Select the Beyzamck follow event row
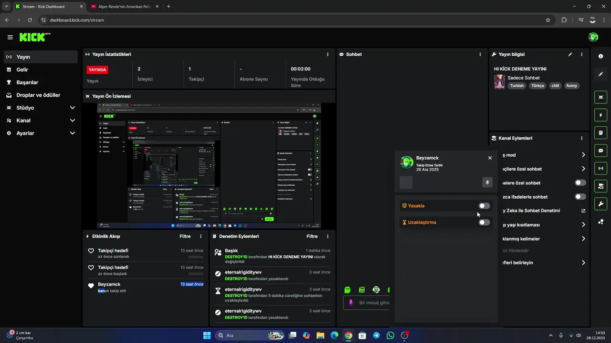The height and width of the screenshot is (343, 611). point(146,287)
